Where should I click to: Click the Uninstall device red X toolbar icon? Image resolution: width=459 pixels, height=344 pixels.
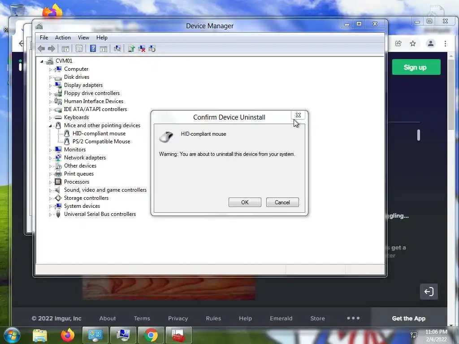pyautogui.click(x=142, y=48)
